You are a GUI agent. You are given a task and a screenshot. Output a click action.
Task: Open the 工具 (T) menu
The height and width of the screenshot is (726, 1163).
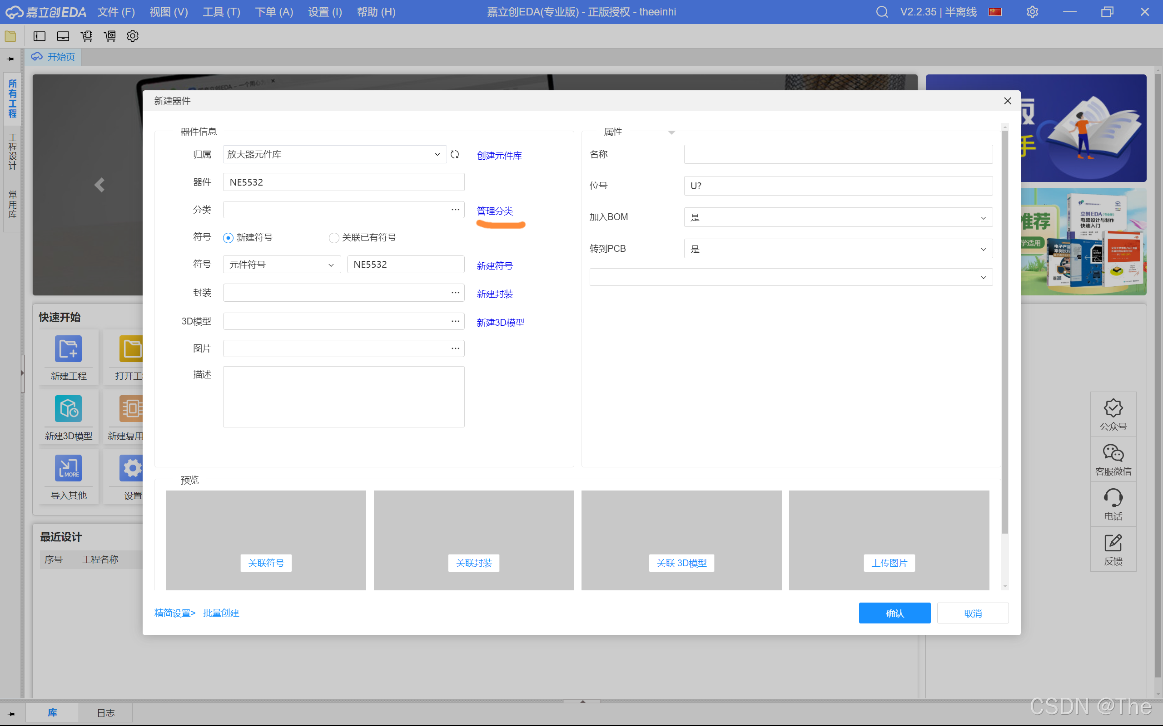(221, 11)
